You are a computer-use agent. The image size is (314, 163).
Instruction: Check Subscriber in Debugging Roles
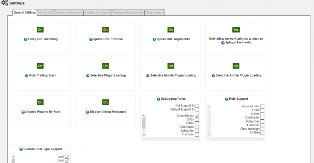click(x=197, y=131)
